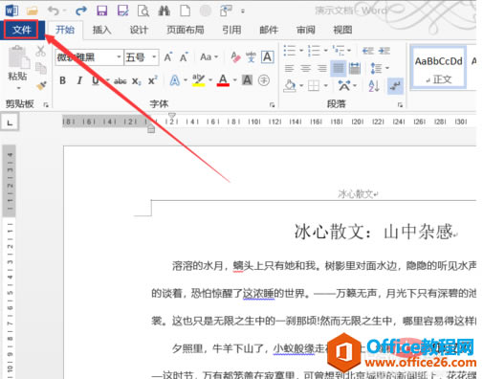Decrease paragraph indent
The image size is (483, 379).
point(368,51)
